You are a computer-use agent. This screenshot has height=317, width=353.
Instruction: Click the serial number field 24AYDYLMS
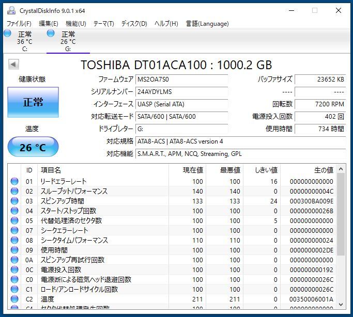pos(181,92)
